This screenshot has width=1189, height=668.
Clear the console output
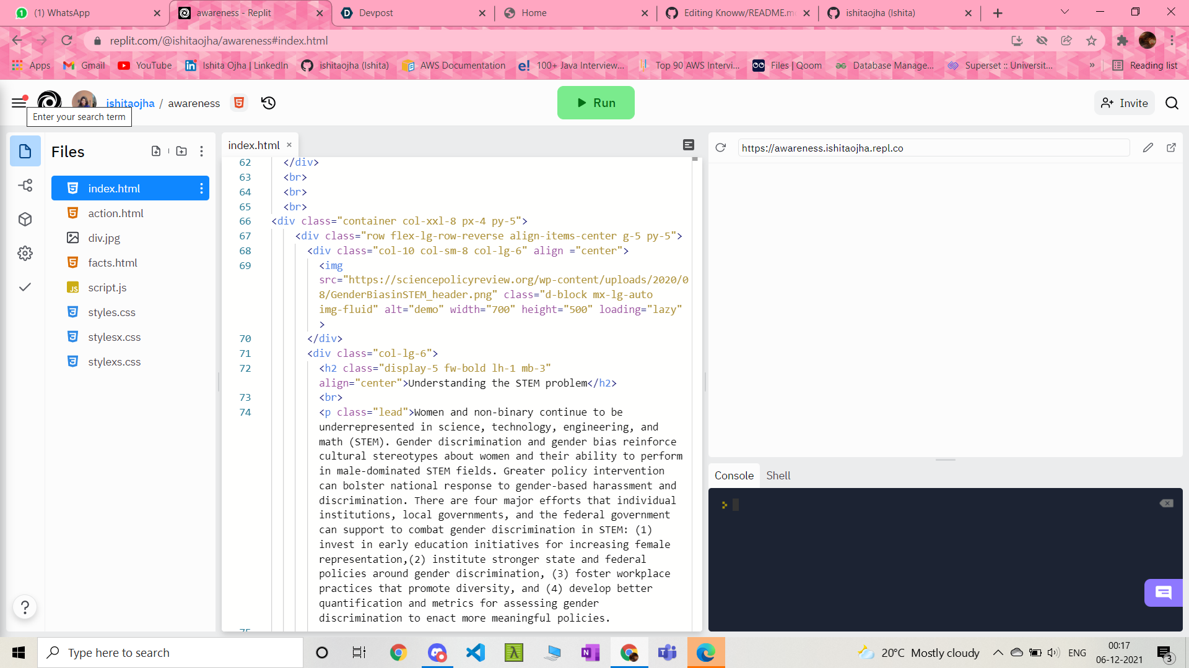click(x=1166, y=503)
